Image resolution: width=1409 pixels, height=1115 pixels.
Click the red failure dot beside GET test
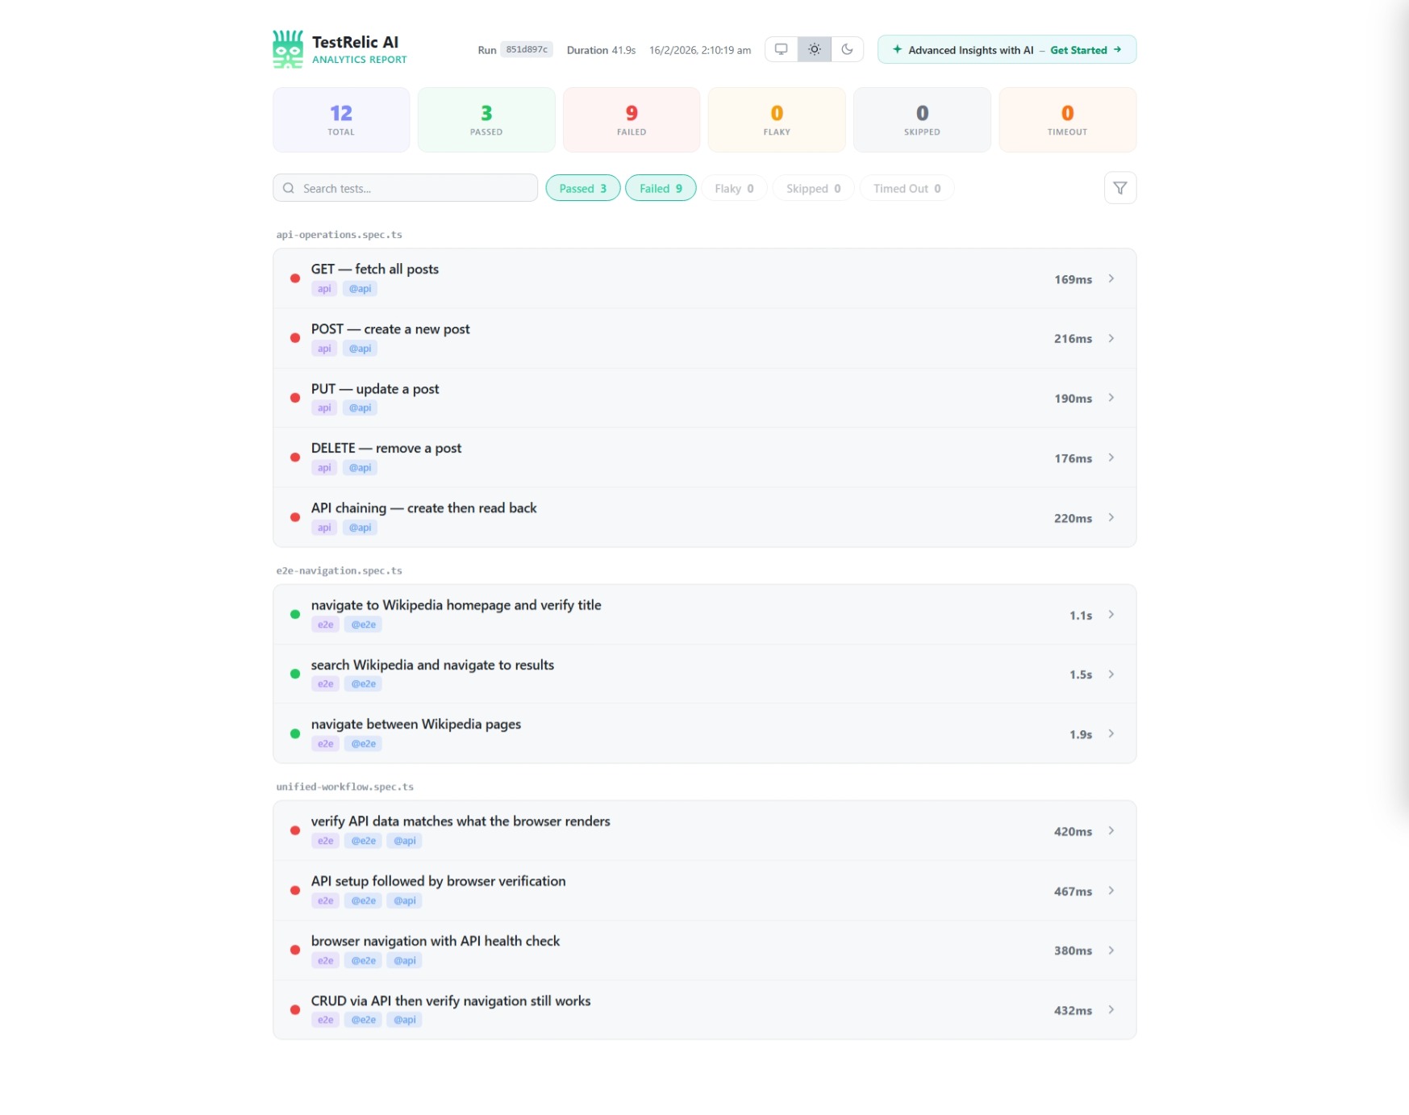(x=294, y=278)
